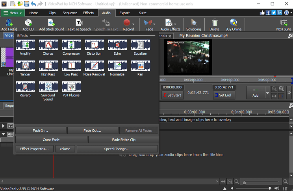Expand the Add clip dropdown arrow
293x191 pixels.
pyautogui.click(x=267, y=93)
